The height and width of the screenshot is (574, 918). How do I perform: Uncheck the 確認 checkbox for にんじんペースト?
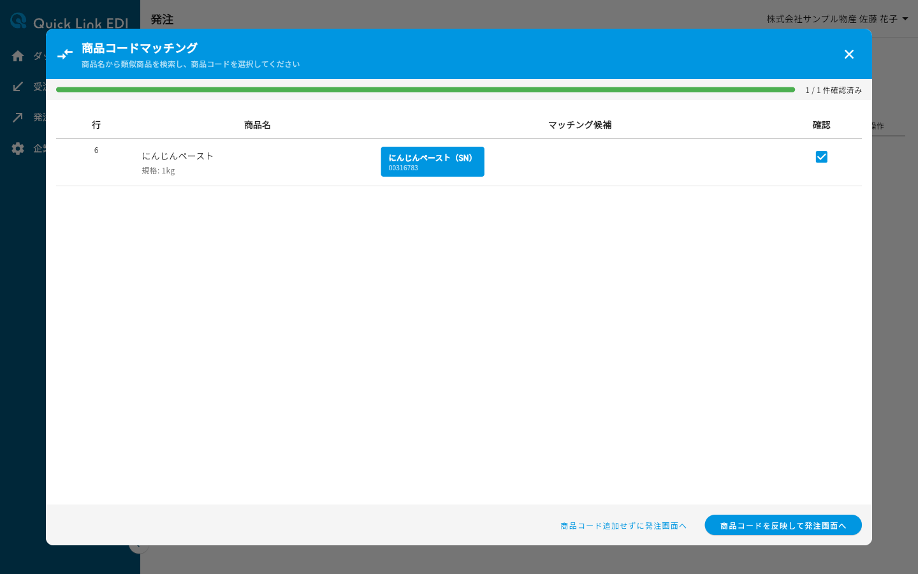click(821, 157)
